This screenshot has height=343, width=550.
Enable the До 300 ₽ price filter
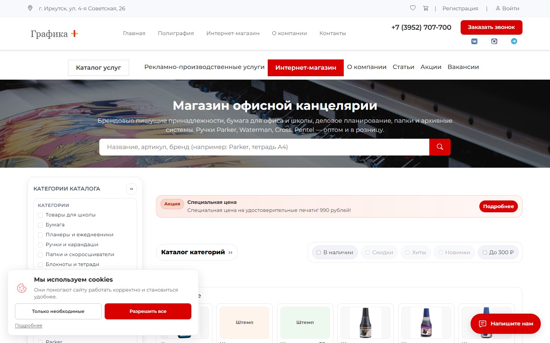pos(498,252)
